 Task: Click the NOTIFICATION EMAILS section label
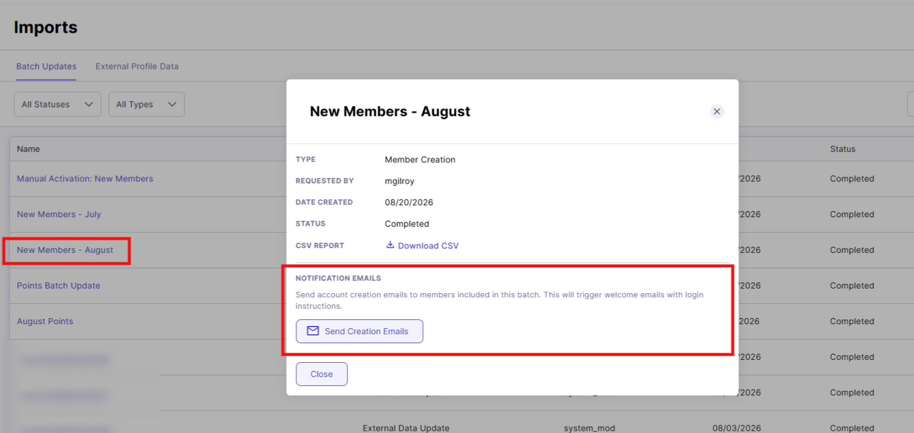pyautogui.click(x=338, y=278)
